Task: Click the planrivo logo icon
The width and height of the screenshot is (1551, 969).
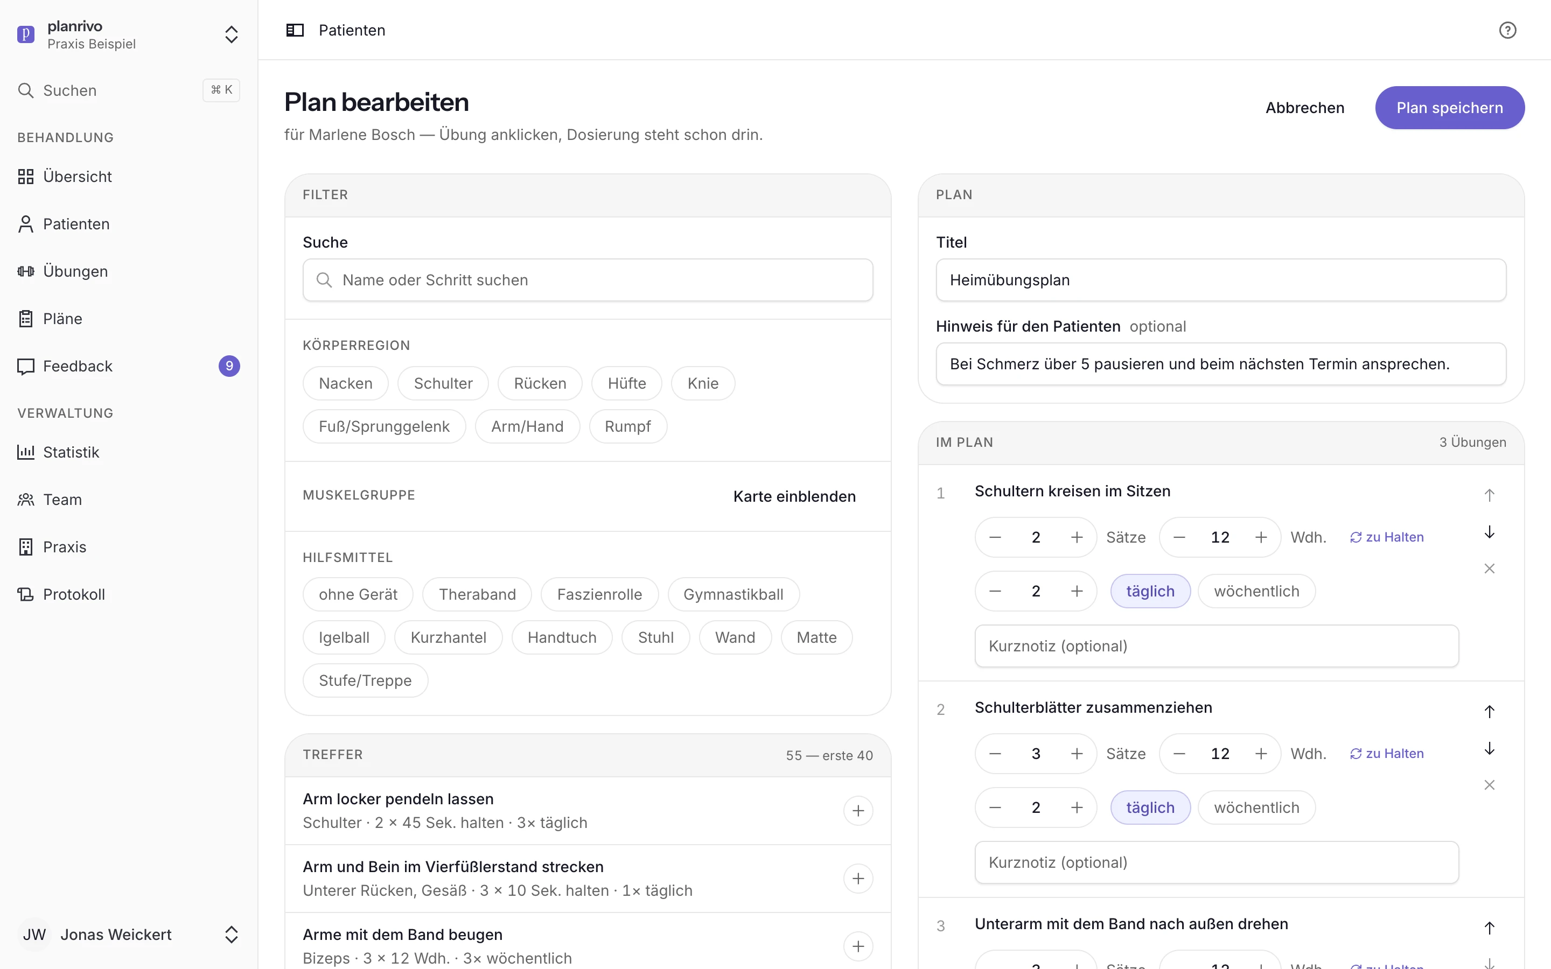Action: point(26,34)
